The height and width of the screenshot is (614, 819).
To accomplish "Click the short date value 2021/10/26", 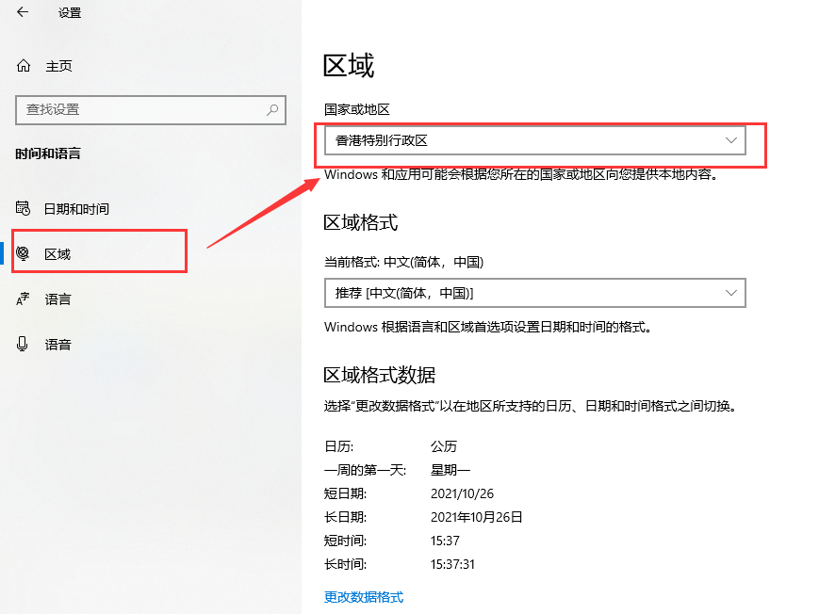I will (x=462, y=493).
